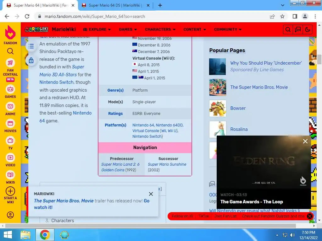322x241 pixels.
Task: Click the vertical page scrollbar thumb
Action: 319,59
